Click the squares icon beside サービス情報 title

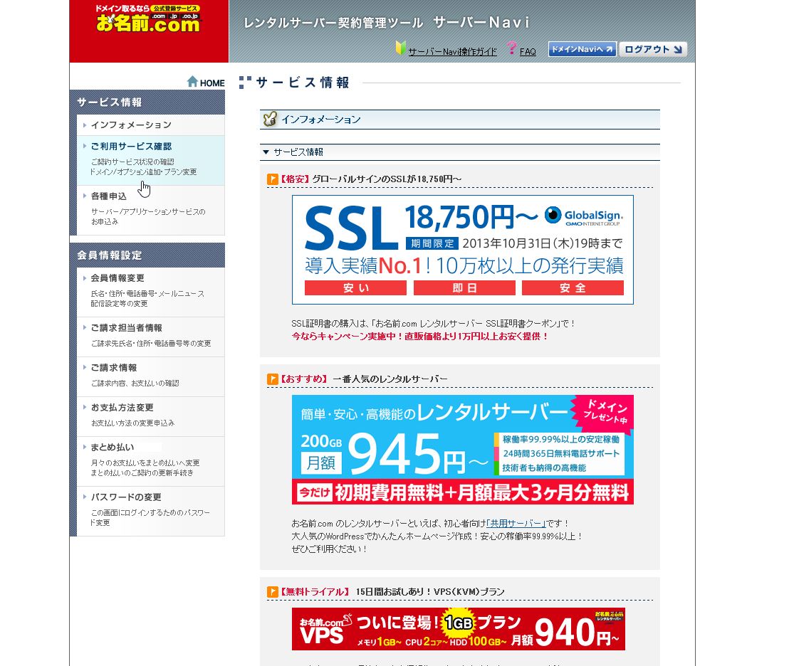coord(245,83)
